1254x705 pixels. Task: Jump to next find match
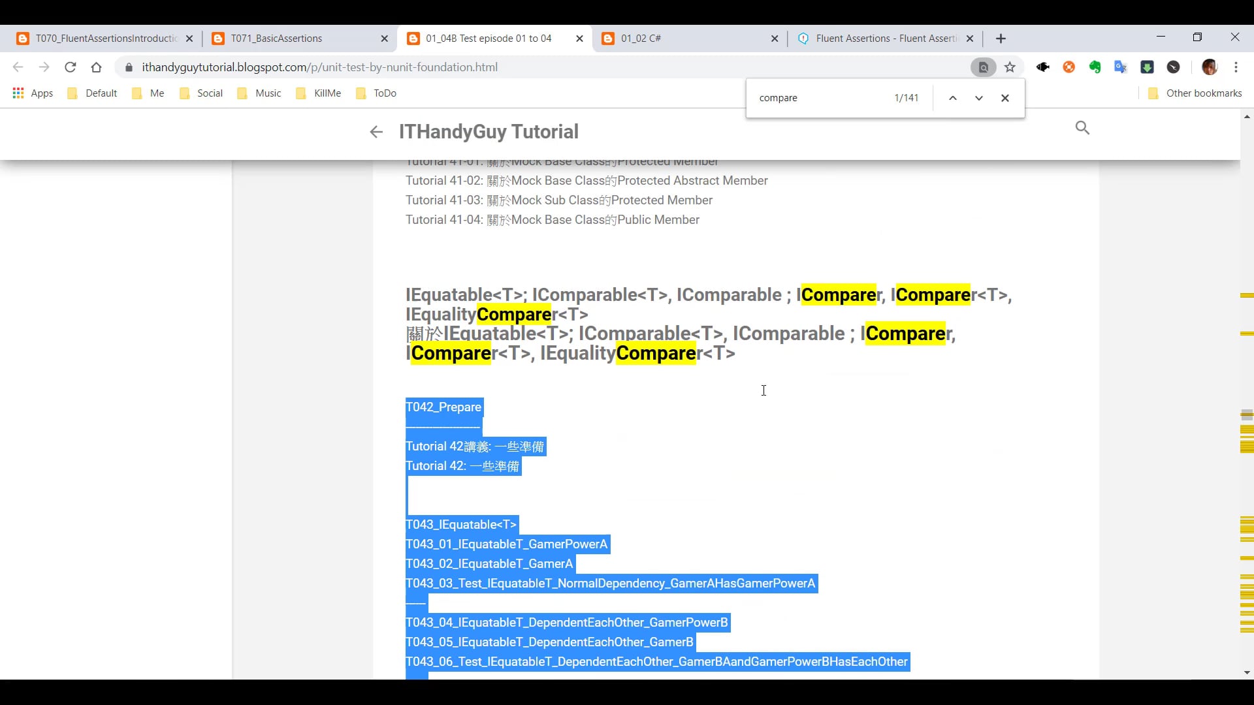click(979, 98)
